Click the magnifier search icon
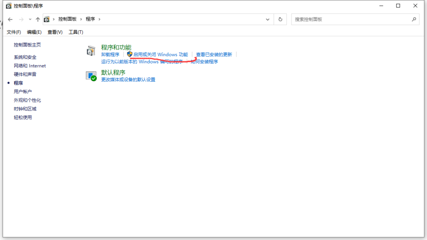The image size is (427, 240). click(x=414, y=19)
